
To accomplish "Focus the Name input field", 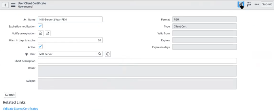I will (70, 19).
